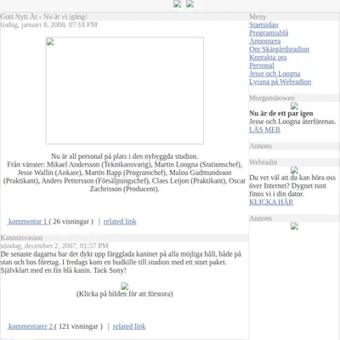Open Lyssna på Webradion link

(280, 82)
